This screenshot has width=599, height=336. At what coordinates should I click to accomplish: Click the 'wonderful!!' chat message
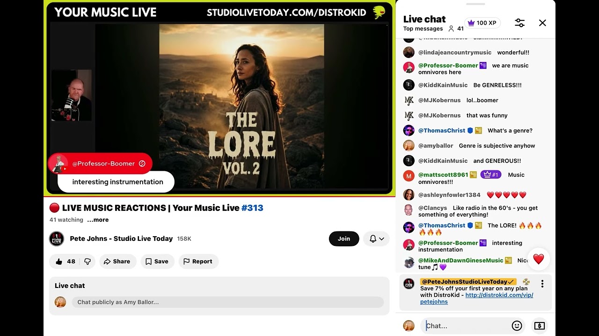pyautogui.click(x=513, y=52)
